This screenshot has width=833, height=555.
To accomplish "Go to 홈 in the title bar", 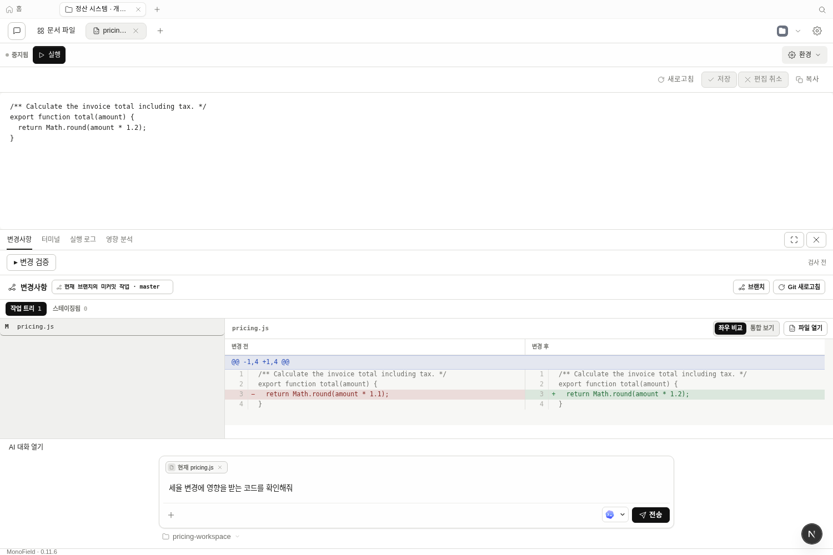I will 14,9.
